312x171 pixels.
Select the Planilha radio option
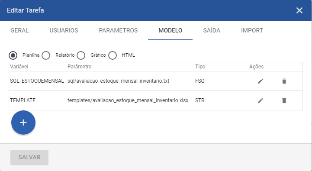point(13,55)
